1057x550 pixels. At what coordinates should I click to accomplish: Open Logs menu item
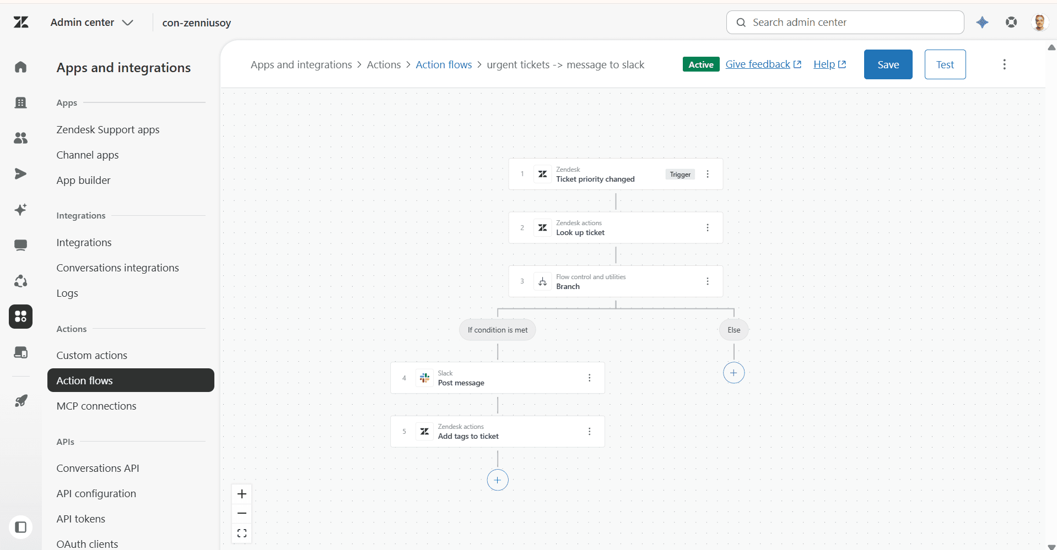click(67, 293)
